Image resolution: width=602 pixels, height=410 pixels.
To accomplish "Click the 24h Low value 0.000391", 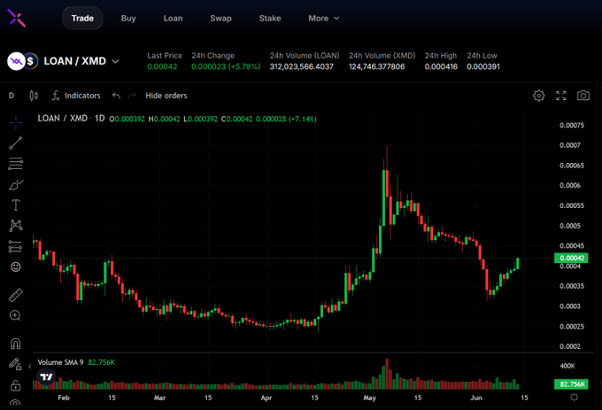I will [483, 66].
